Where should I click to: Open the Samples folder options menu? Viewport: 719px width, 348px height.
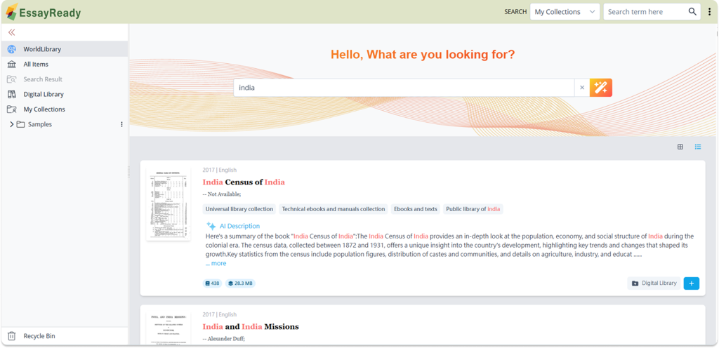click(x=121, y=124)
